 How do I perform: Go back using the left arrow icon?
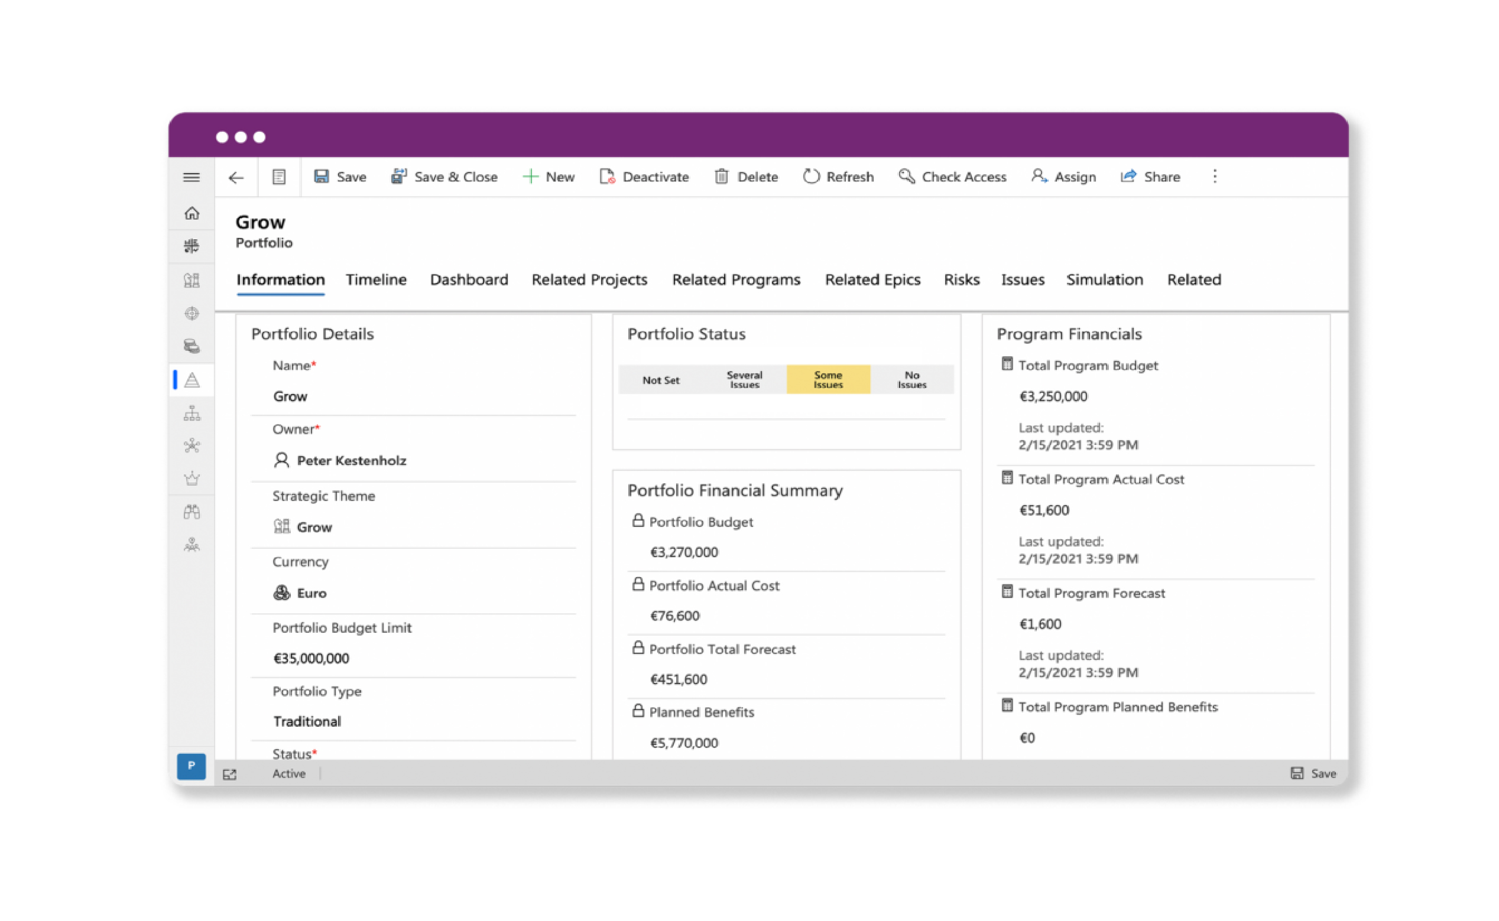coord(236,177)
